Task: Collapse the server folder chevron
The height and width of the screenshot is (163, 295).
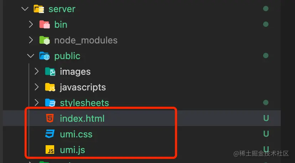Action: pos(25,9)
